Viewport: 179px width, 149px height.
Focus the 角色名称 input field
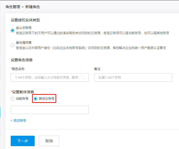50,77
